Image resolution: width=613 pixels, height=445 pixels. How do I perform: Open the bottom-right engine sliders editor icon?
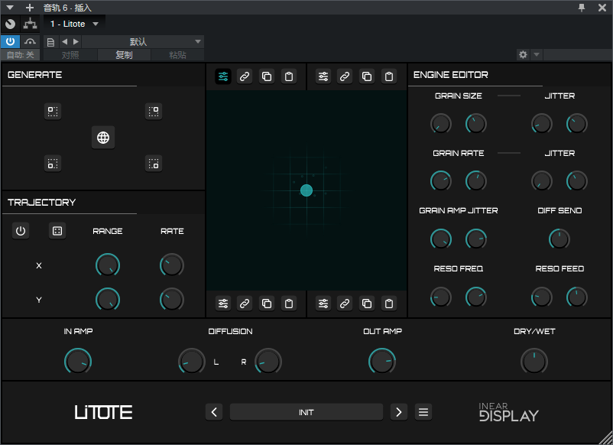(323, 304)
